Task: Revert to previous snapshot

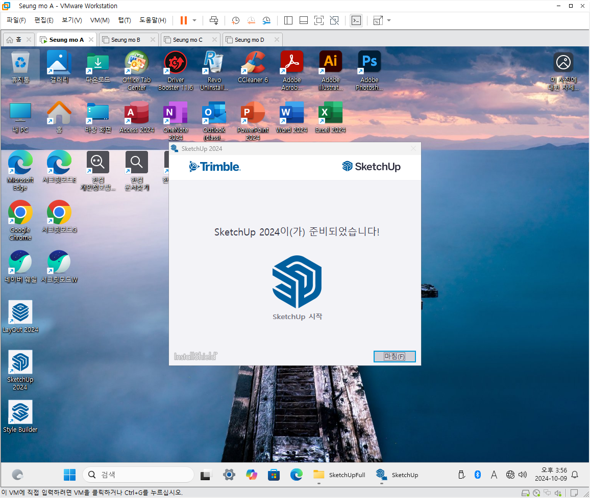Action: (251, 20)
